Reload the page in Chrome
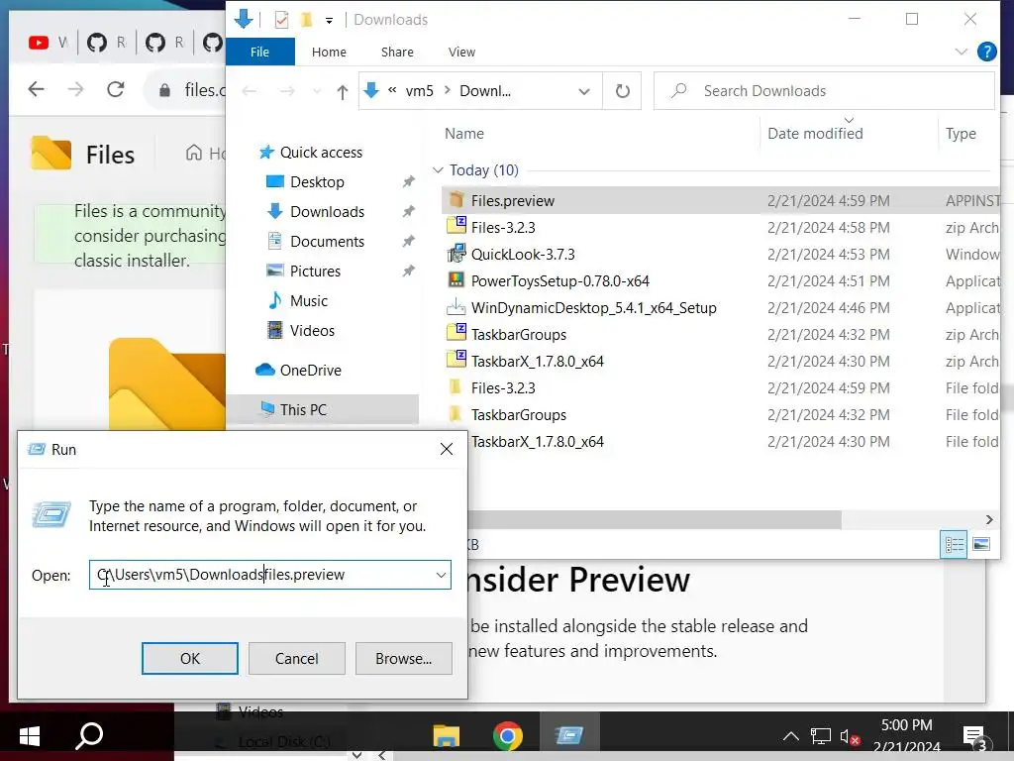Viewport: 1014px width, 761px height. click(x=116, y=89)
